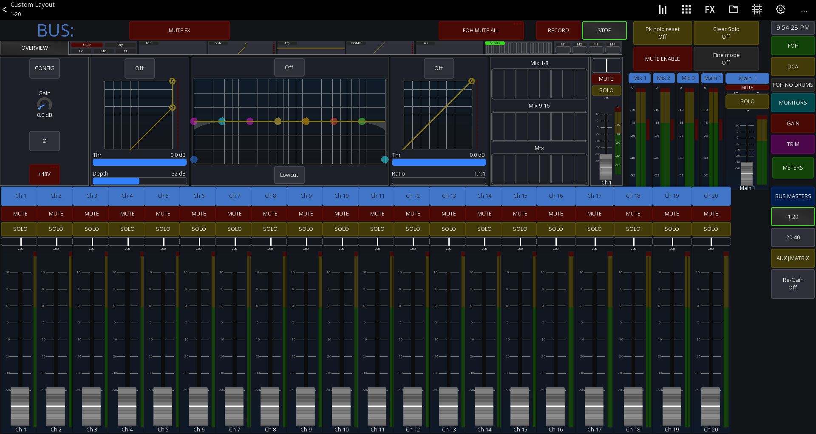Select Mix 2 bus button
The height and width of the screenshot is (434, 816).
(663, 78)
